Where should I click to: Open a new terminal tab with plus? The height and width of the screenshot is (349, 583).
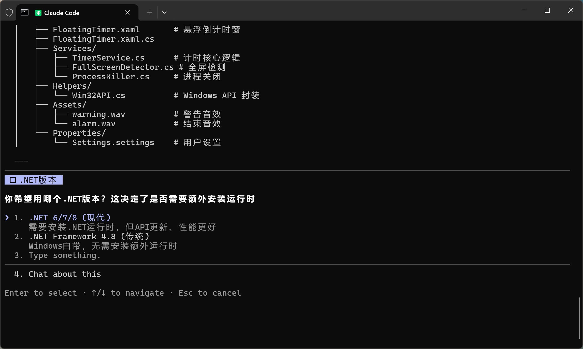149,12
